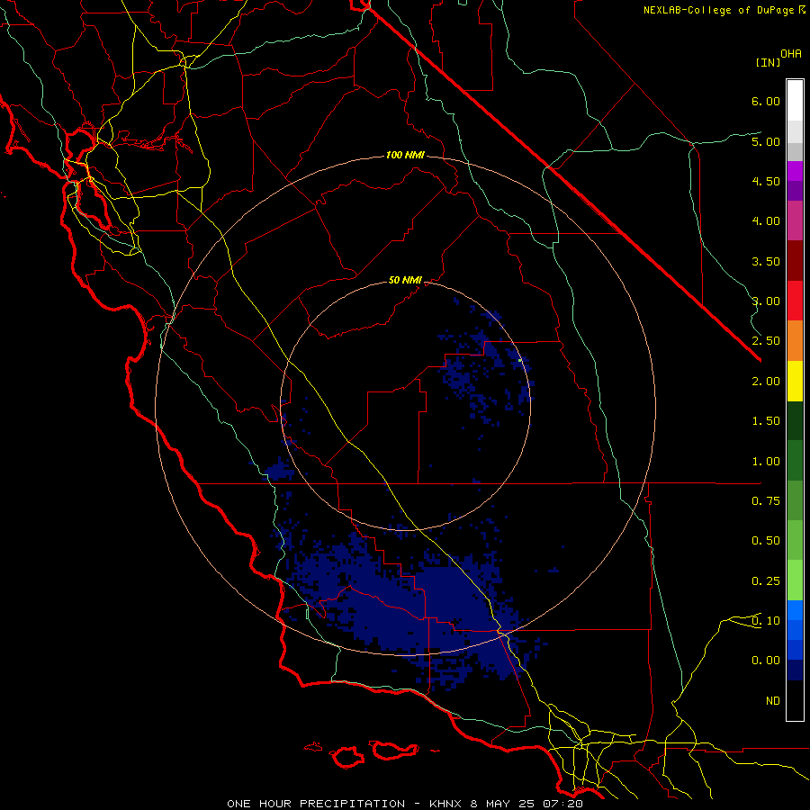The image size is (810, 810).
Task: Pick the navy swatch at 0.00
Action: click(795, 670)
